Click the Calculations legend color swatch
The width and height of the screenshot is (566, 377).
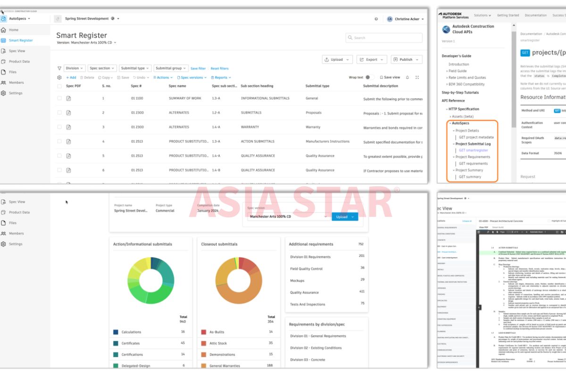click(116, 332)
